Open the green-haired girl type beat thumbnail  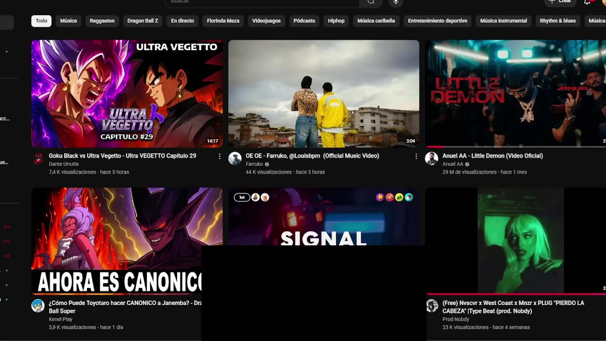[516, 241]
